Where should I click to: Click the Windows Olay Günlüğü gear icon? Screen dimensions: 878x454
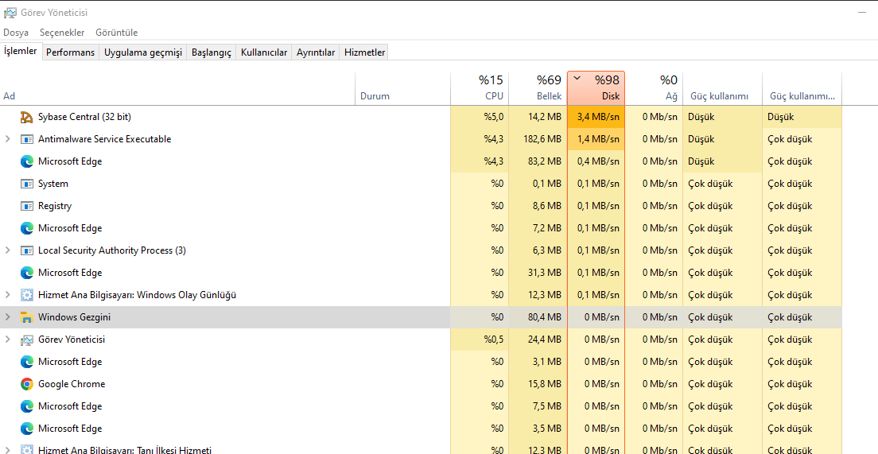tap(26, 294)
